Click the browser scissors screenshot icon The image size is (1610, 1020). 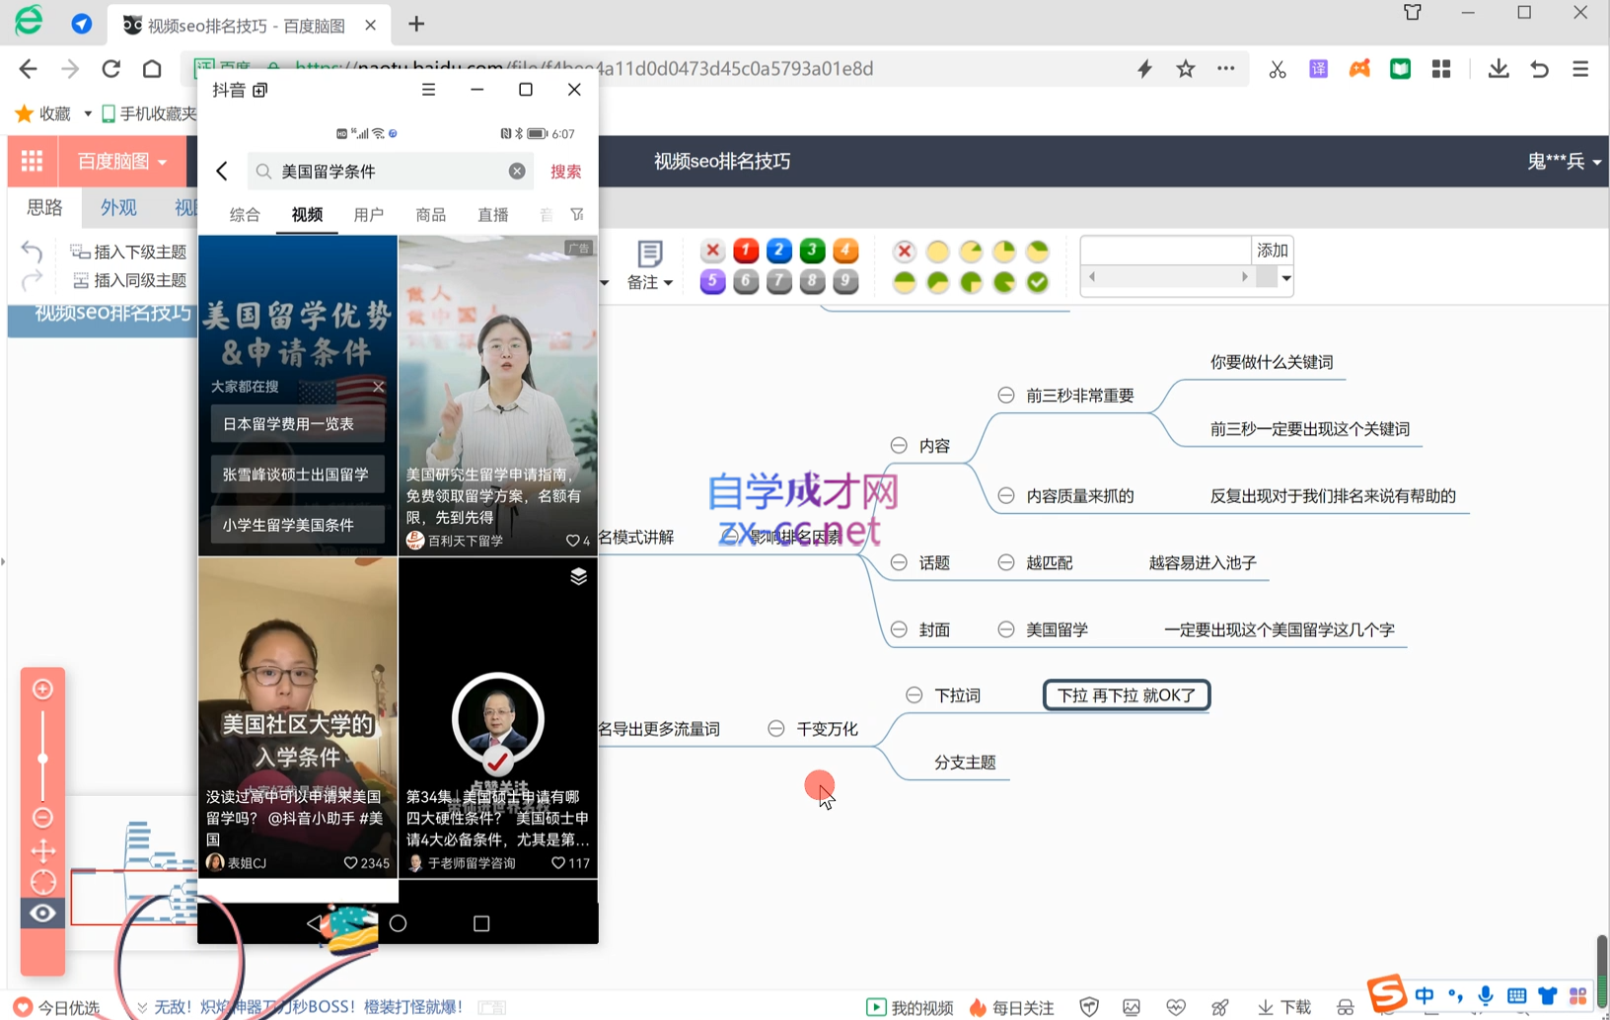(x=1278, y=68)
